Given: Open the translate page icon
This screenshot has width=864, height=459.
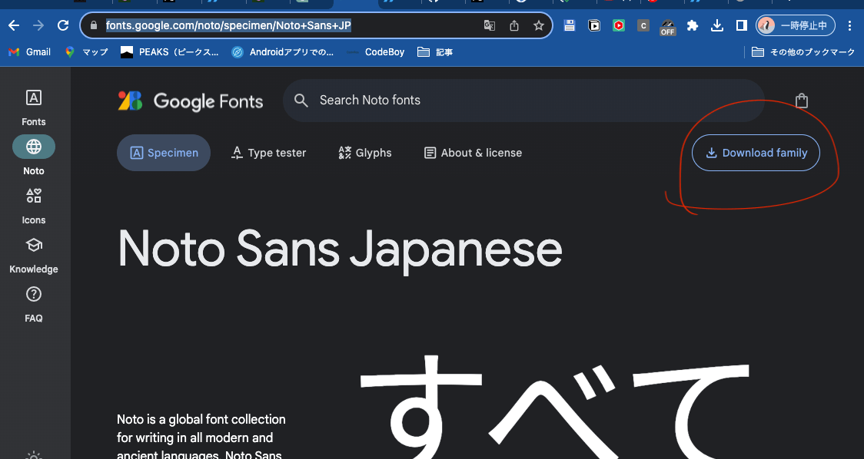Looking at the screenshot, I should click(x=489, y=25).
